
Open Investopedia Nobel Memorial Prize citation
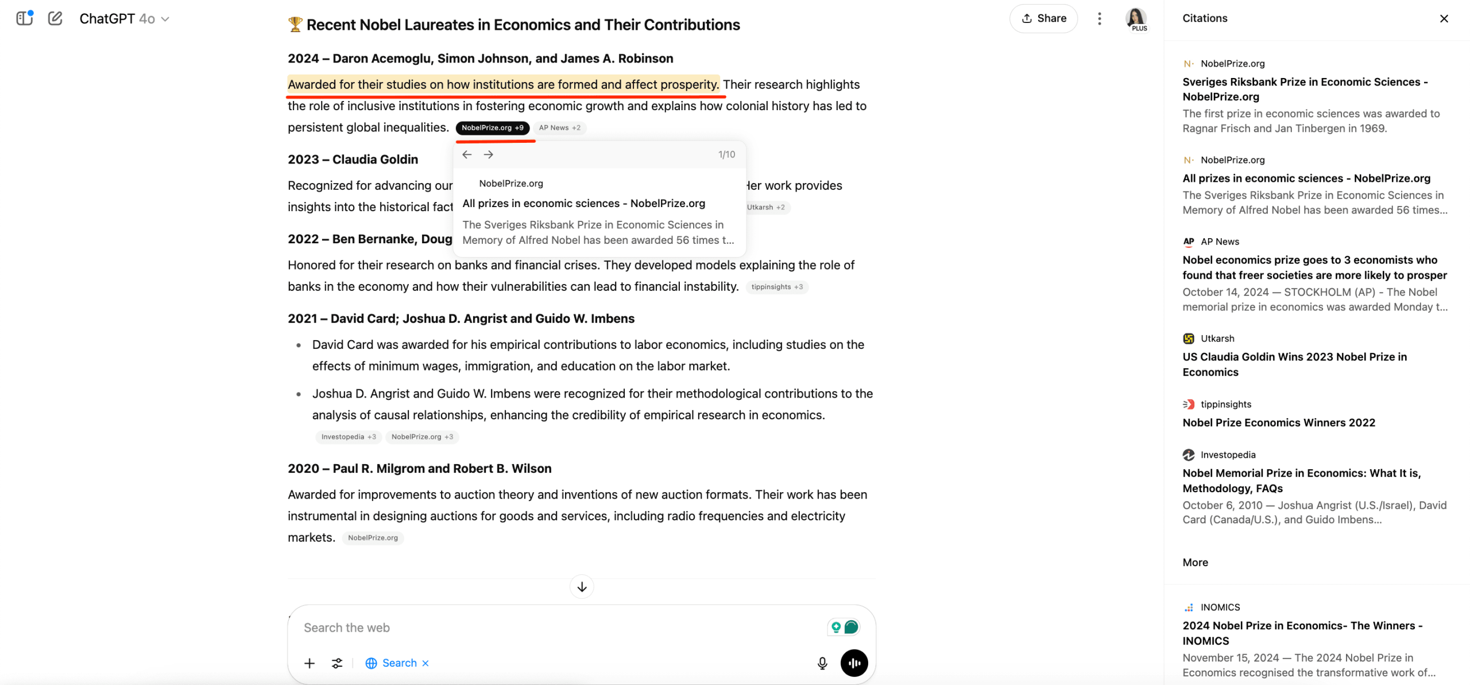tap(1301, 480)
